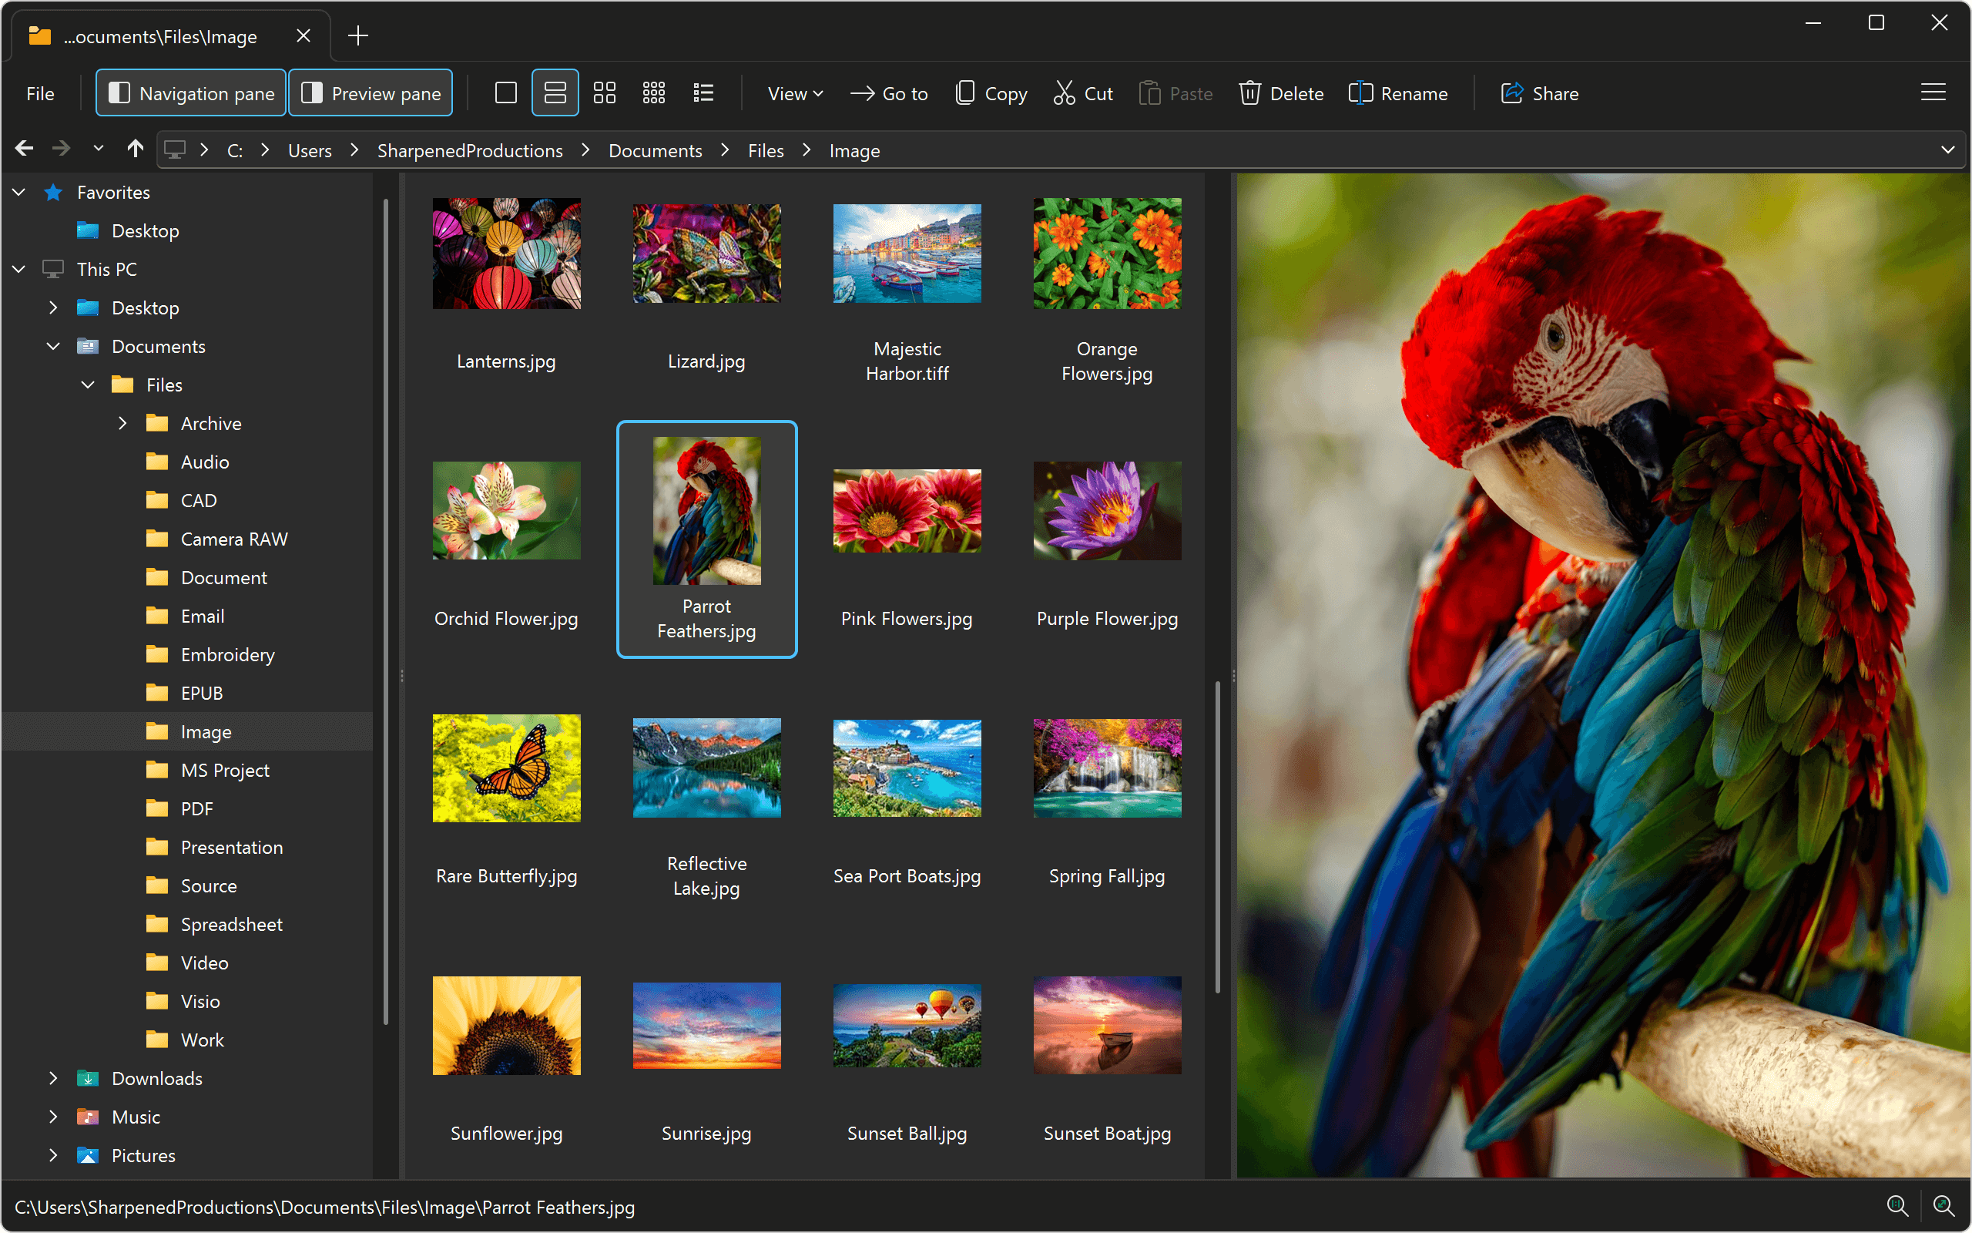Click the Share button
This screenshot has height=1233, width=1972.
pyautogui.click(x=1539, y=93)
